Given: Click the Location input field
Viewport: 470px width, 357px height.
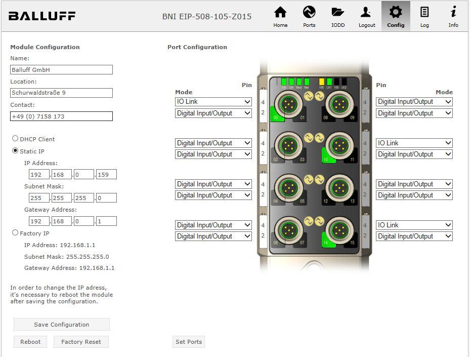Looking at the screenshot, I should pos(61,93).
